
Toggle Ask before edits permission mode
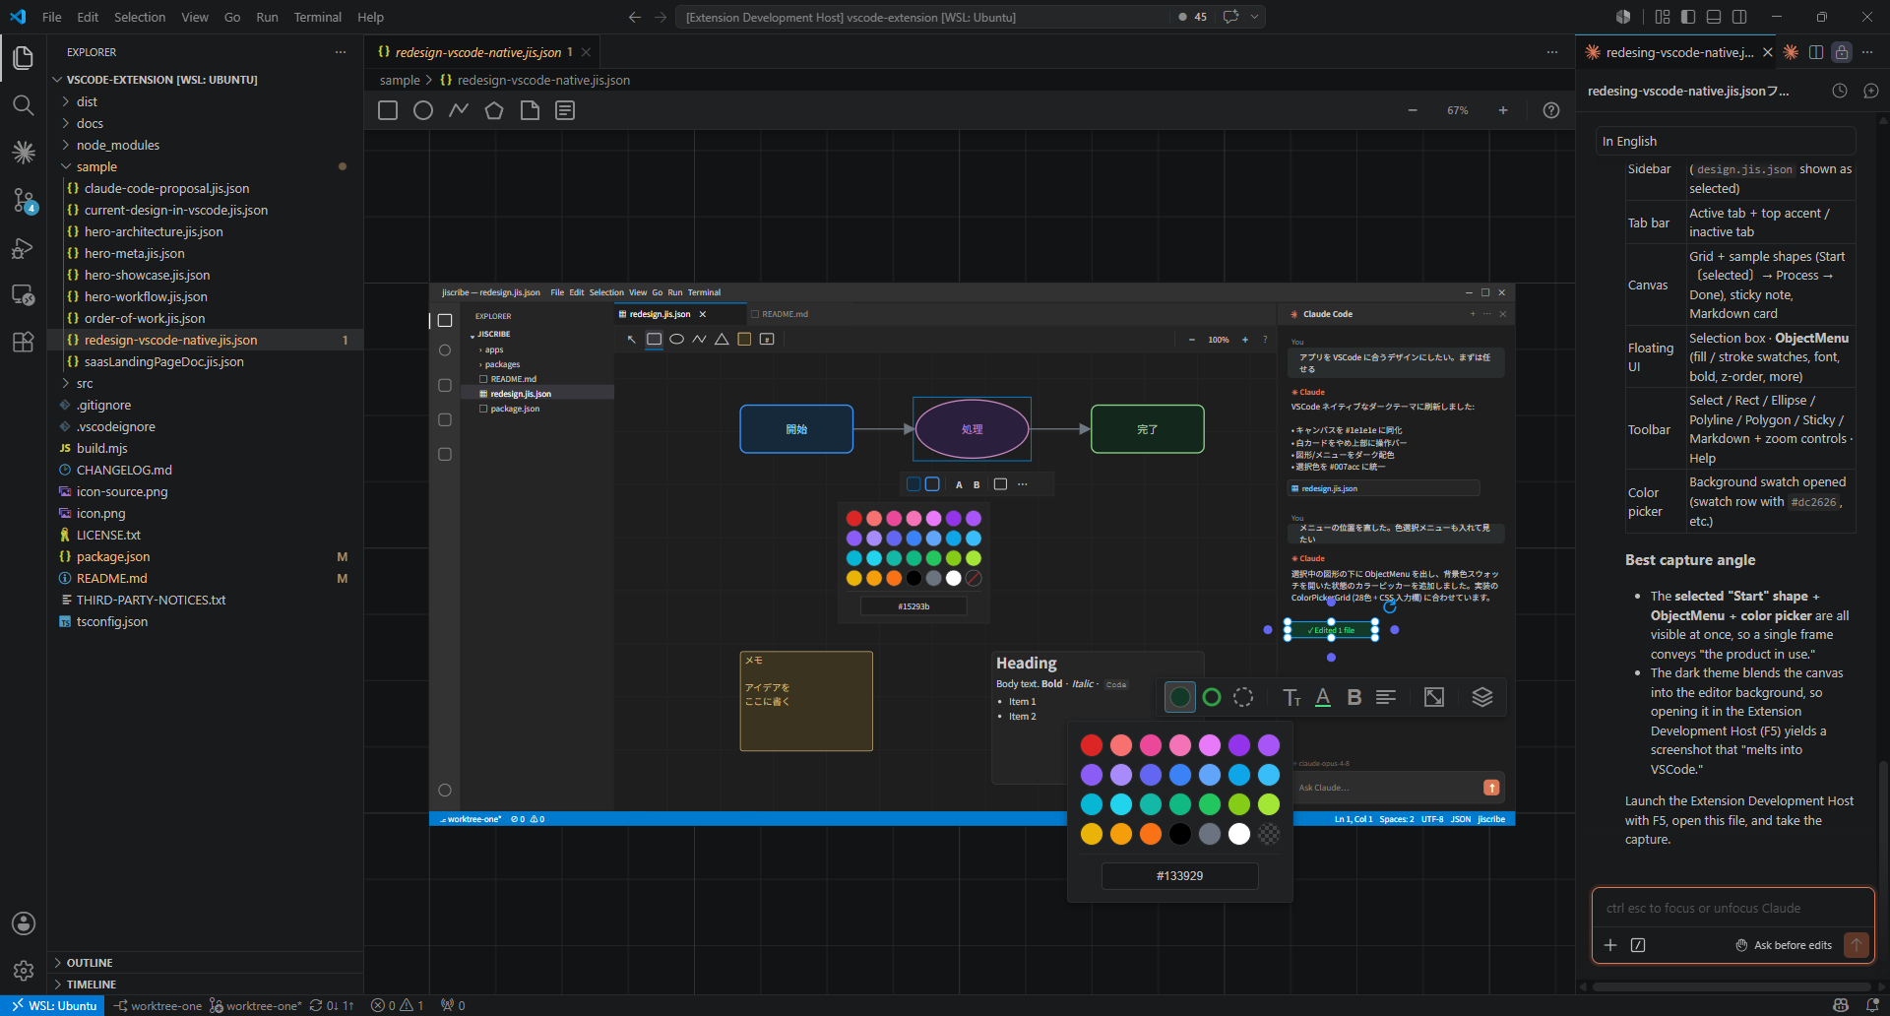(1784, 945)
